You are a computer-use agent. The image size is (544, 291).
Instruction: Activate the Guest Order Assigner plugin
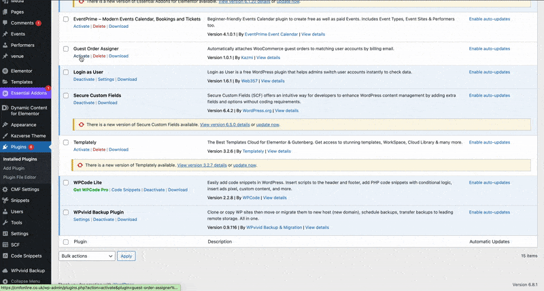pyautogui.click(x=81, y=56)
